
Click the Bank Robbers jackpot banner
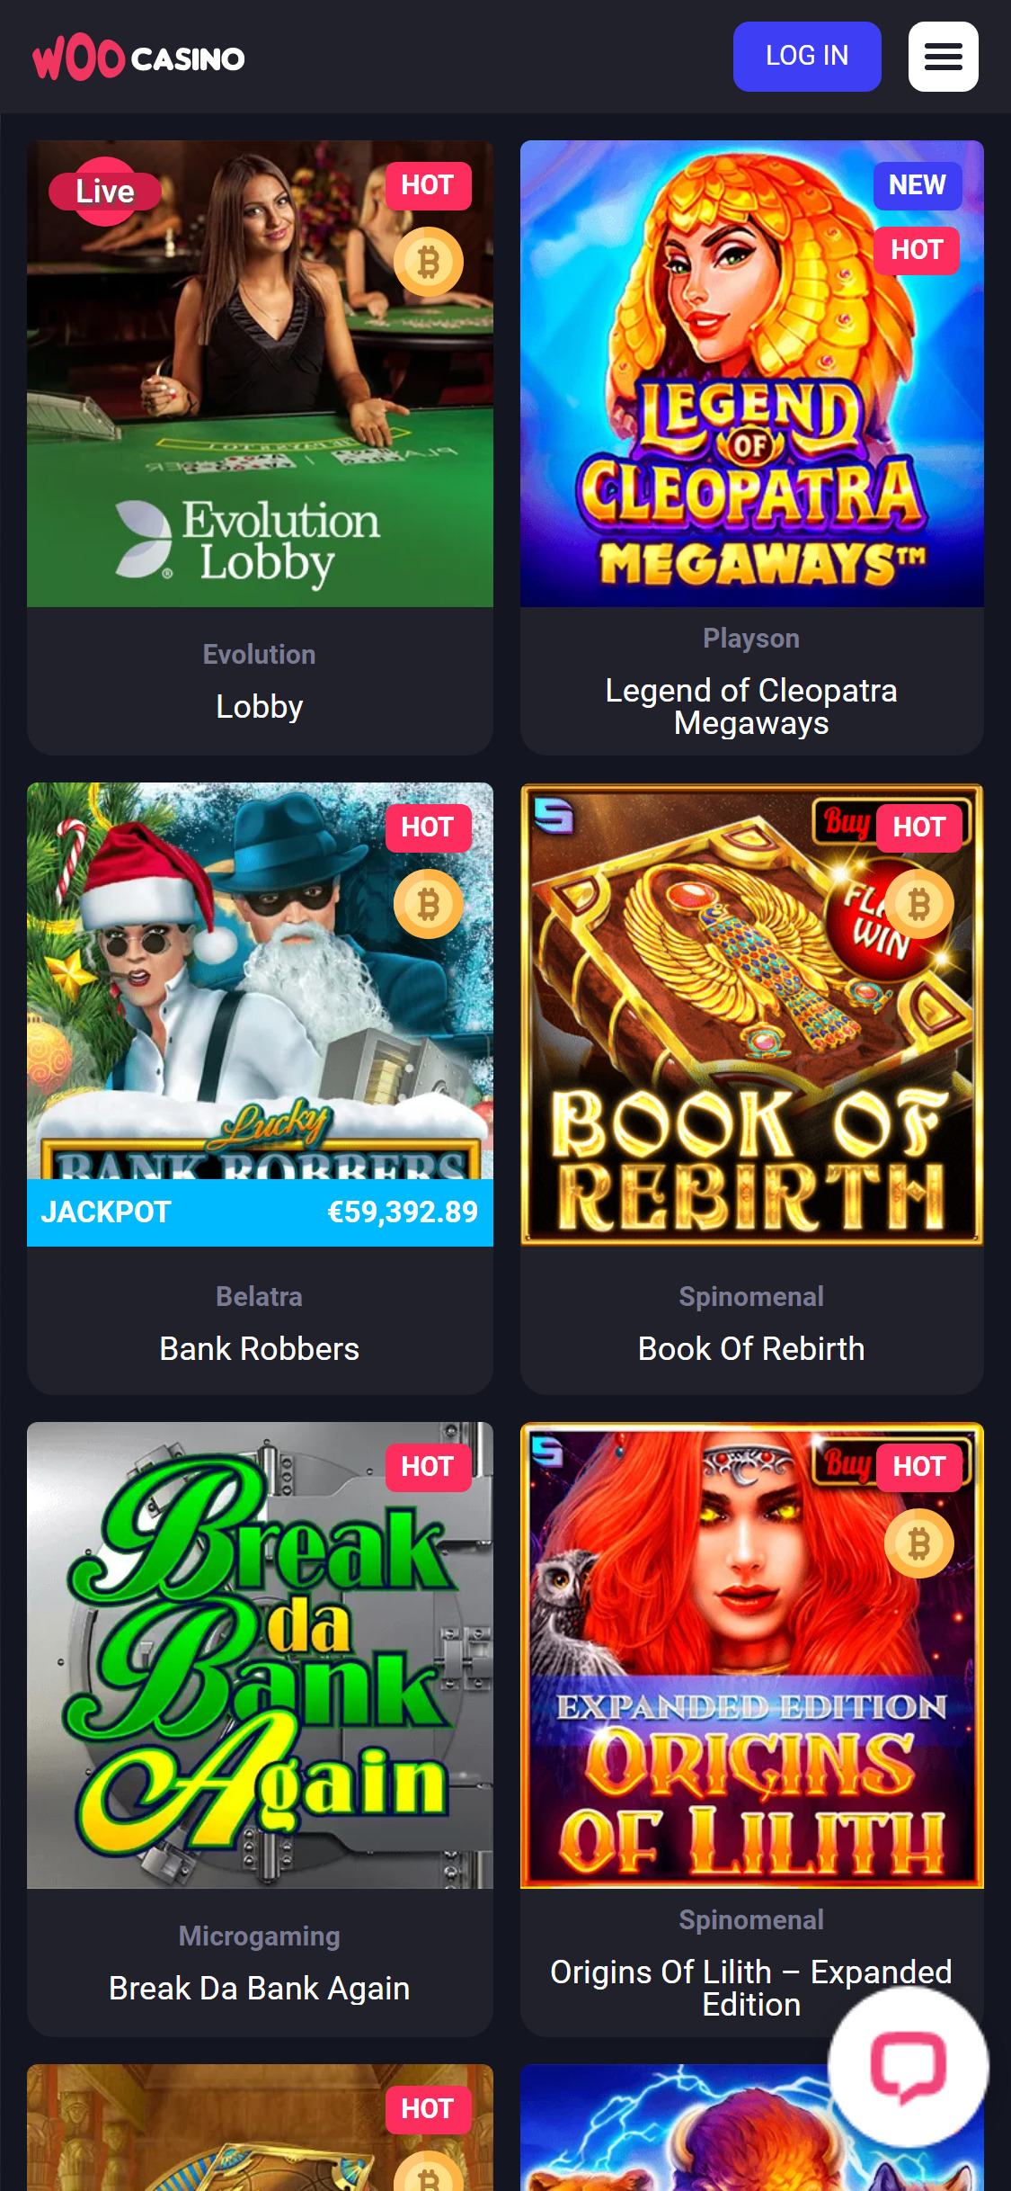point(260,1212)
